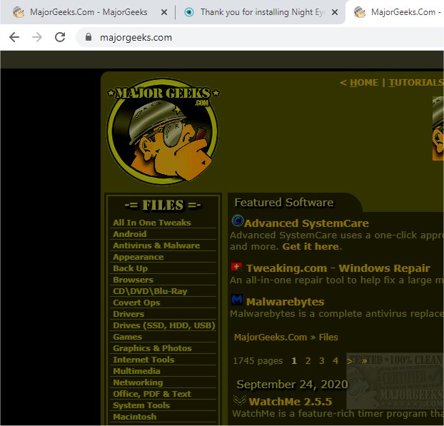Go back to previous page
The height and width of the screenshot is (426, 444).
click(x=14, y=37)
